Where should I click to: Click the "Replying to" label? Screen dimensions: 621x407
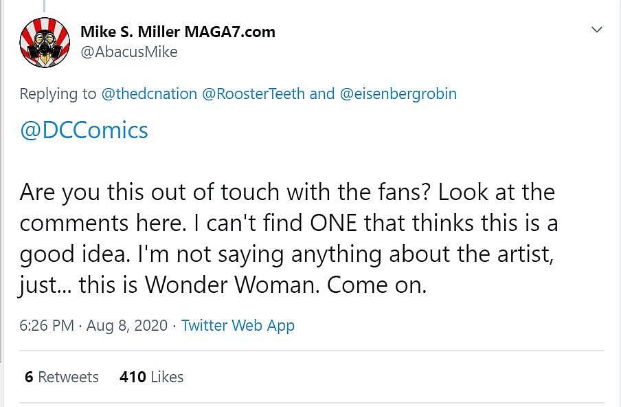(x=58, y=94)
